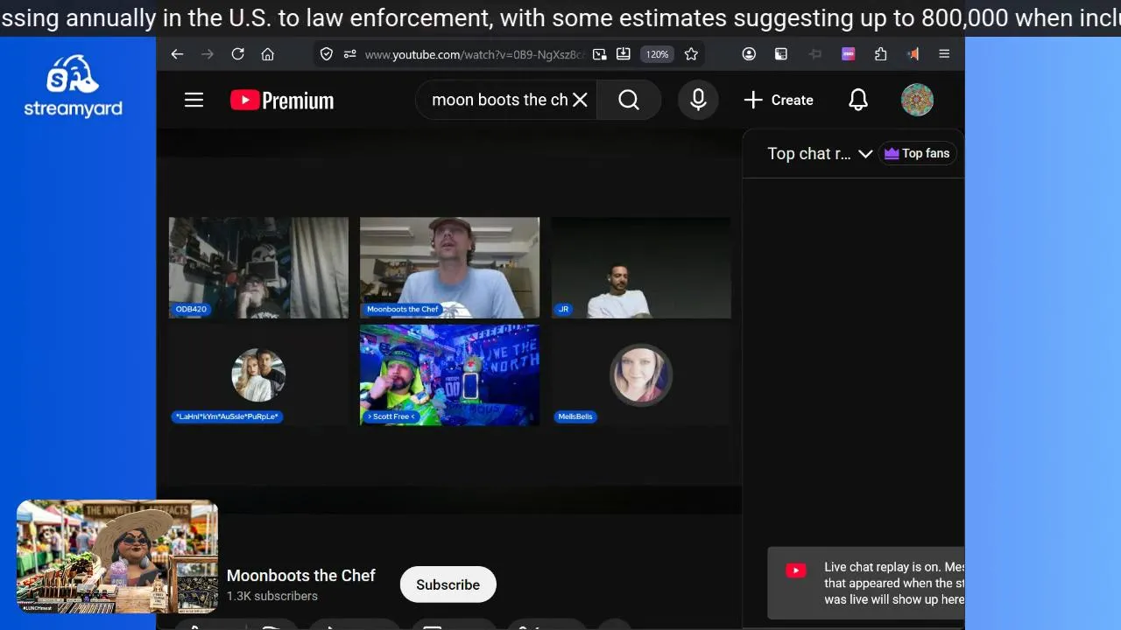Click the container extension icon in the toolbar
This screenshot has height=630, width=1121.
tap(781, 54)
